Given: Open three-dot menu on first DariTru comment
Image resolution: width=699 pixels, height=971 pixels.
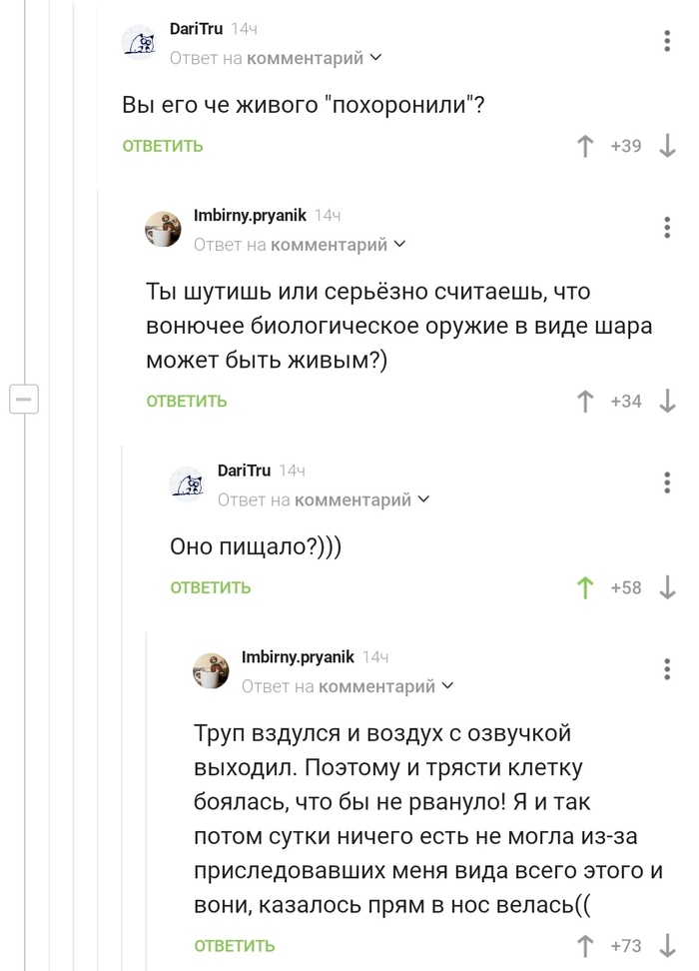Looking at the screenshot, I should (x=667, y=41).
